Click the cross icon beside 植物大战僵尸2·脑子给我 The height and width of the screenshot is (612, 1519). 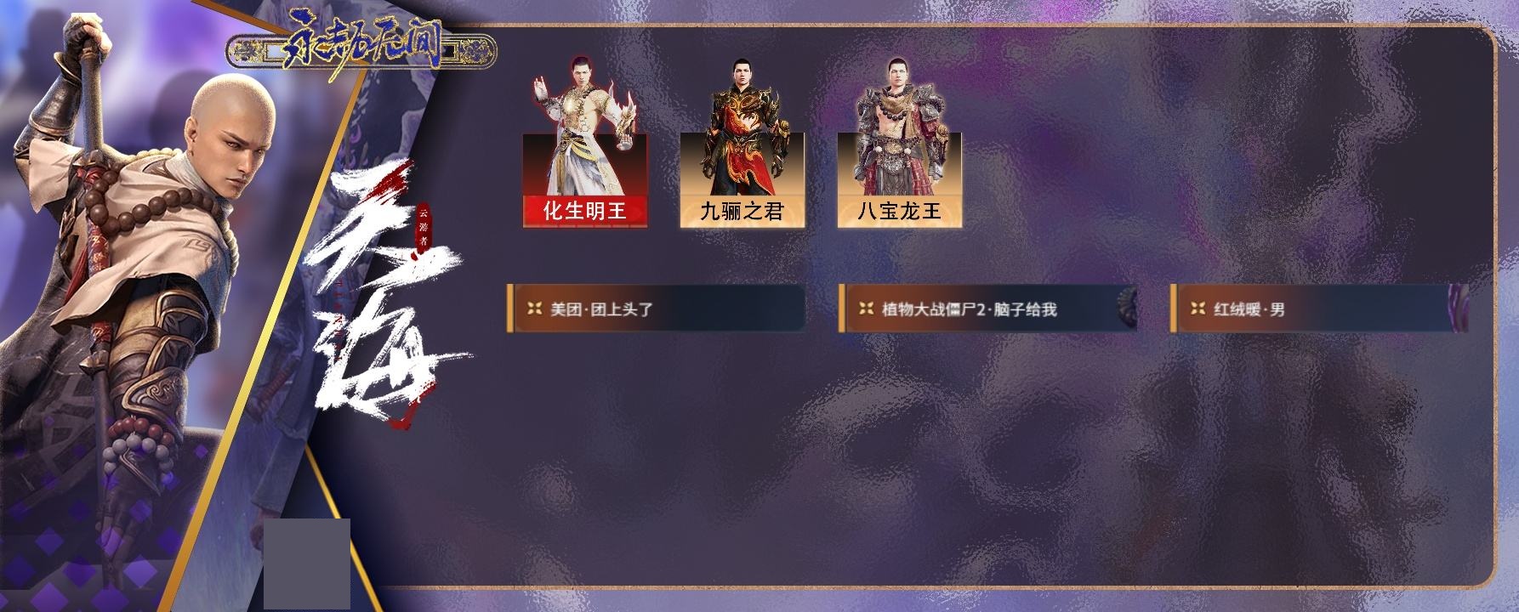866,309
